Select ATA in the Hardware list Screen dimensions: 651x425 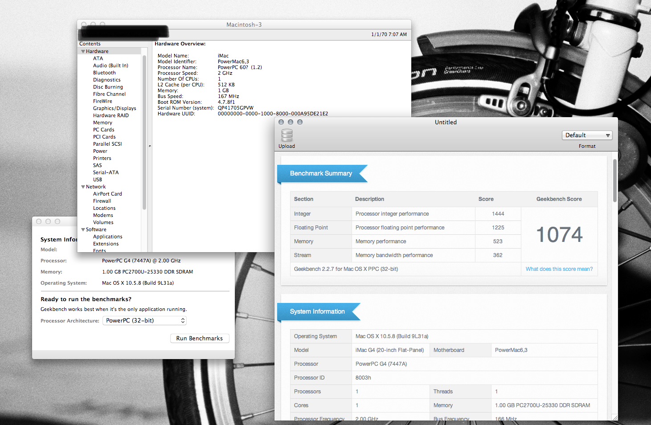click(98, 58)
